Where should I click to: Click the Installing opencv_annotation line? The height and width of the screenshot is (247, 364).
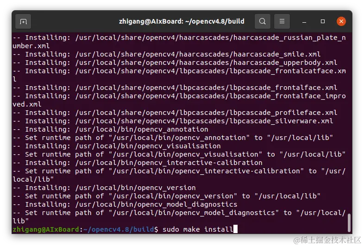pos(111,129)
